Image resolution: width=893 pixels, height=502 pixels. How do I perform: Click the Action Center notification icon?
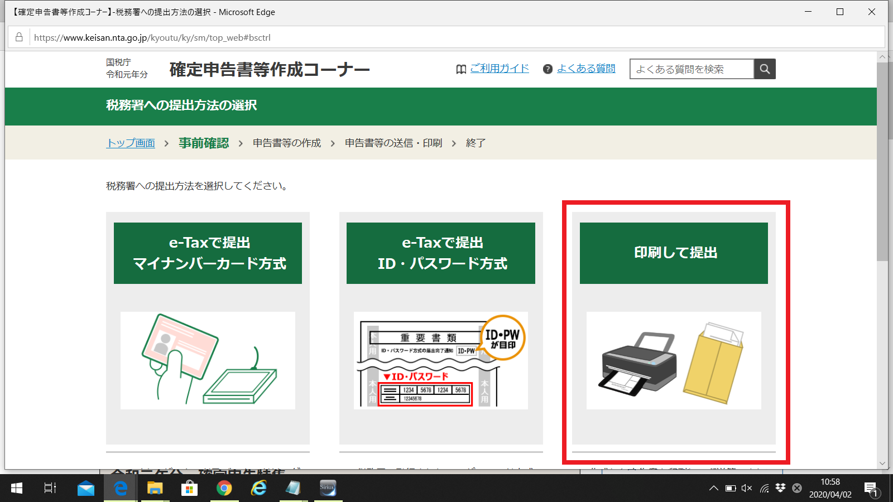870,488
